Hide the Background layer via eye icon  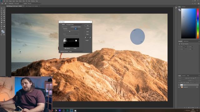pyautogui.click(x=179, y=87)
